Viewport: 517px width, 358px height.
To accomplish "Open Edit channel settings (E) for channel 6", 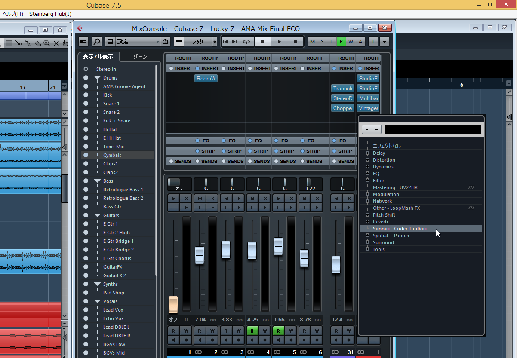I will tap(318, 208).
